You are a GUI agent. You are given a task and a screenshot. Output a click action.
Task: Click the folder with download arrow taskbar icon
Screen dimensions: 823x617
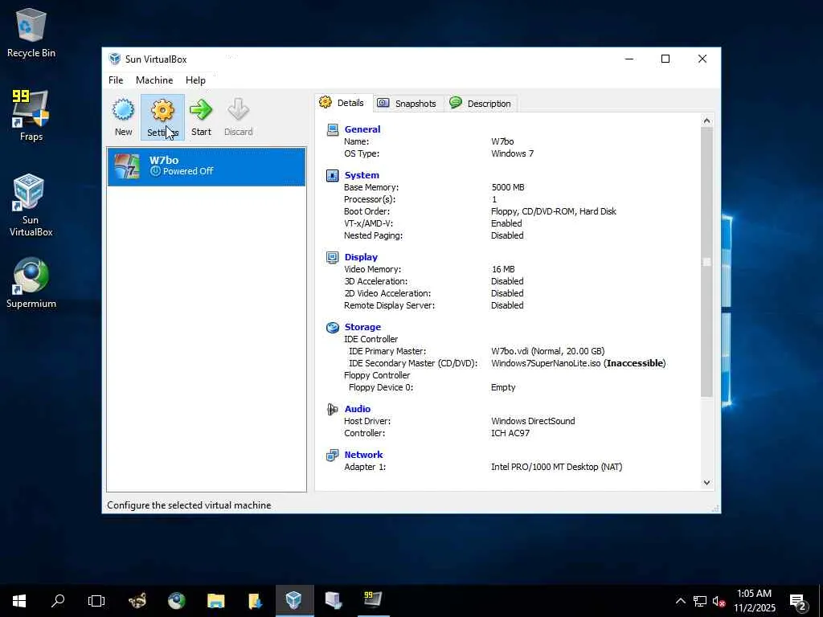(x=255, y=601)
